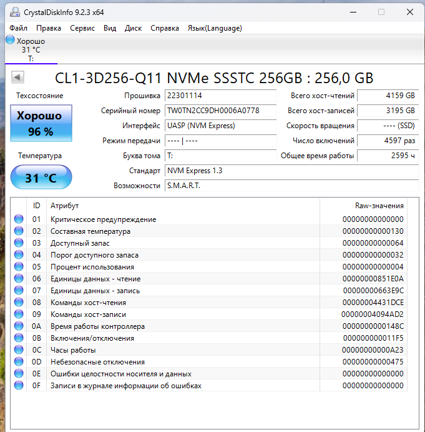Click the total host writes value 3195 GB

pyautogui.click(x=388, y=111)
